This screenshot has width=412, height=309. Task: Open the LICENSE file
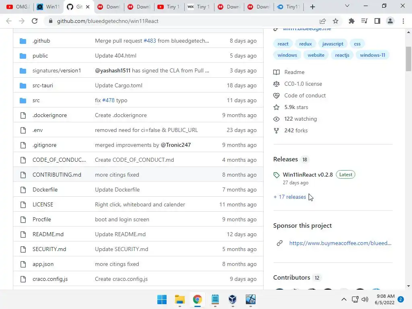[x=43, y=204]
